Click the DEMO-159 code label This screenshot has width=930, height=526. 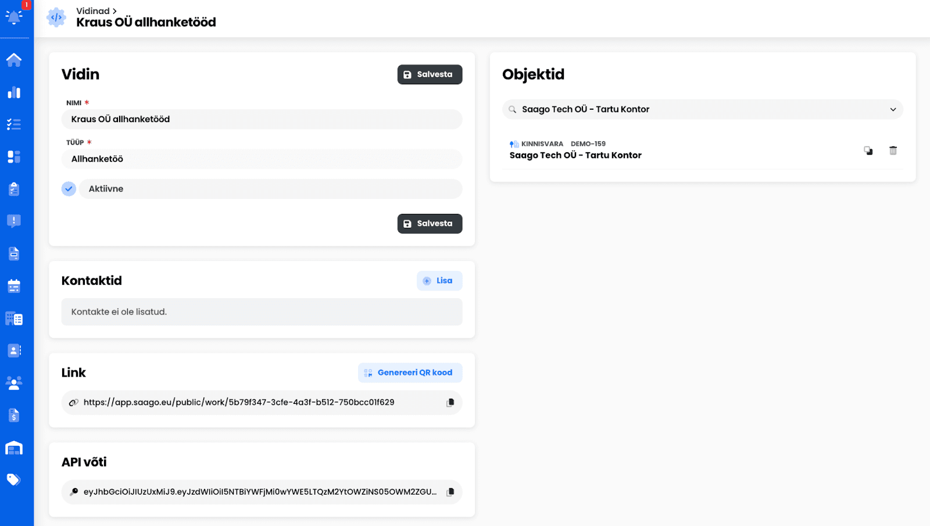pyautogui.click(x=588, y=144)
